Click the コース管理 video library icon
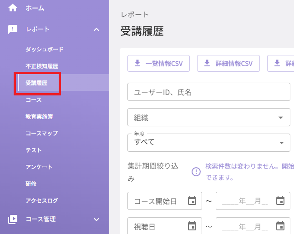This screenshot has height=234, width=294. point(13,219)
